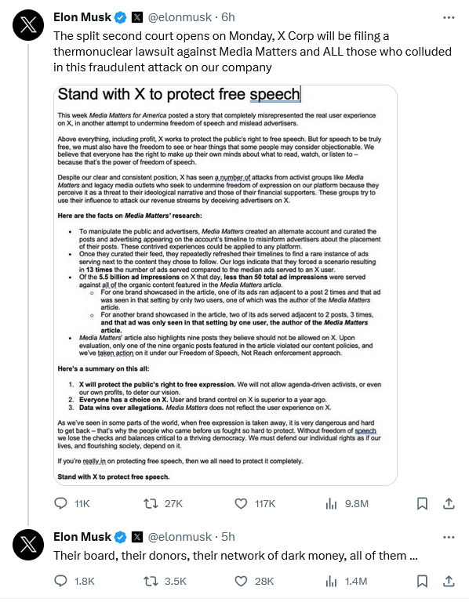Open more options menu on second tweet
This screenshot has height=602, width=469.
tap(449, 537)
